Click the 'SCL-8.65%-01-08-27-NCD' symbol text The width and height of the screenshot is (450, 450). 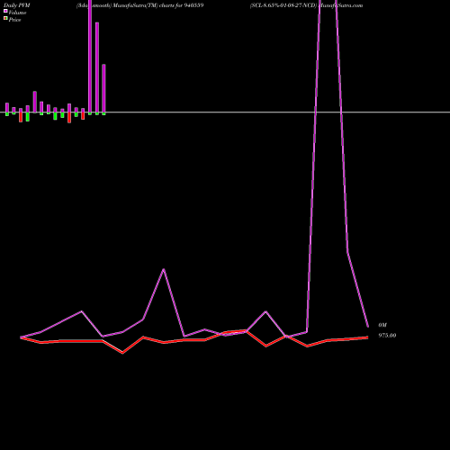tap(283, 5)
